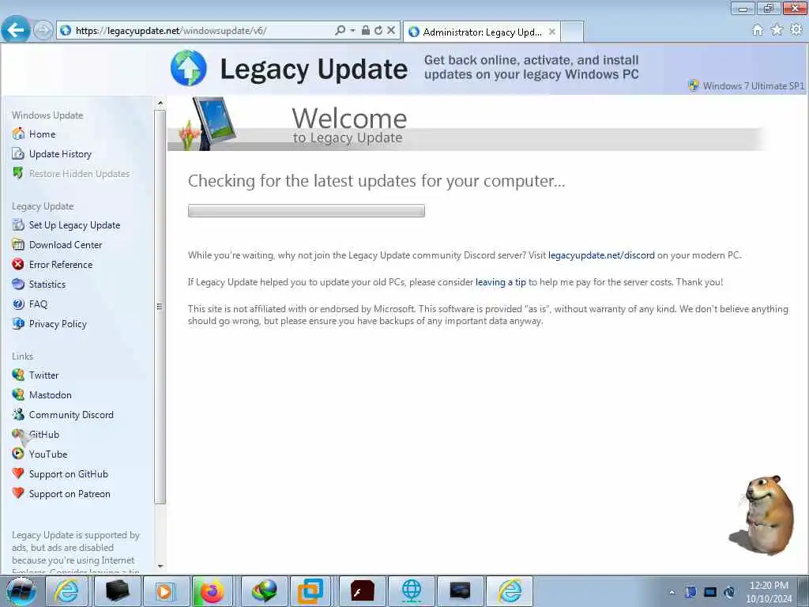The width and height of the screenshot is (809, 607).
Task: Open the Windows Start orb
Action: pyautogui.click(x=21, y=591)
